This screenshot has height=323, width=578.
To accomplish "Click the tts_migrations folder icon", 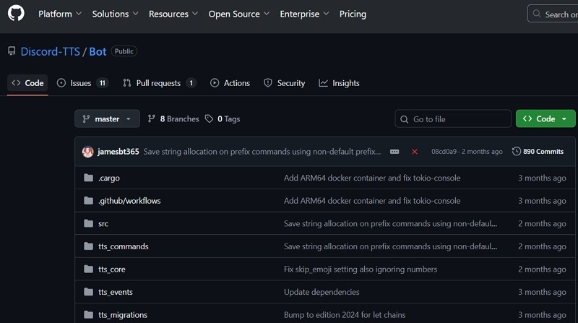I will (88, 315).
